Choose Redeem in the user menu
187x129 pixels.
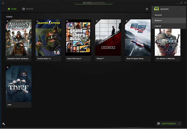coord(158,21)
